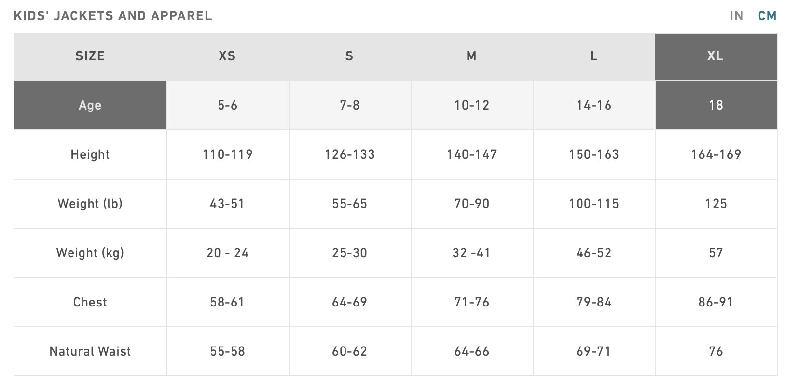
Task: Pick the L size column header
Action: tap(594, 56)
